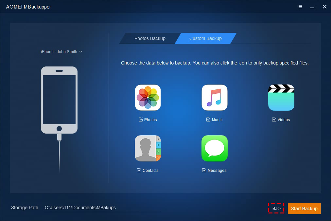331x221 pixels.
Task: Open the Videos clapperboard icon
Action: coord(281,98)
